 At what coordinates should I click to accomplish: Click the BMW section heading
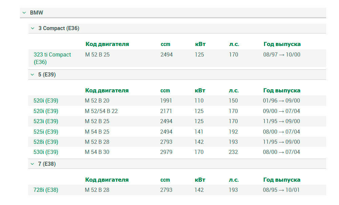[x=36, y=13]
